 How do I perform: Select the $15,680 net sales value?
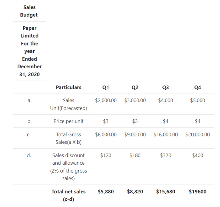[x=166, y=192]
